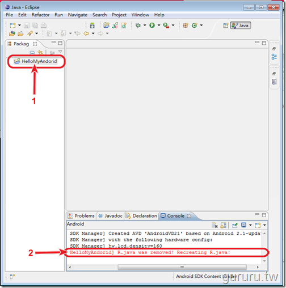286x288 pixels.
Task: Maximize the editor area
Action: [x=264, y=43]
